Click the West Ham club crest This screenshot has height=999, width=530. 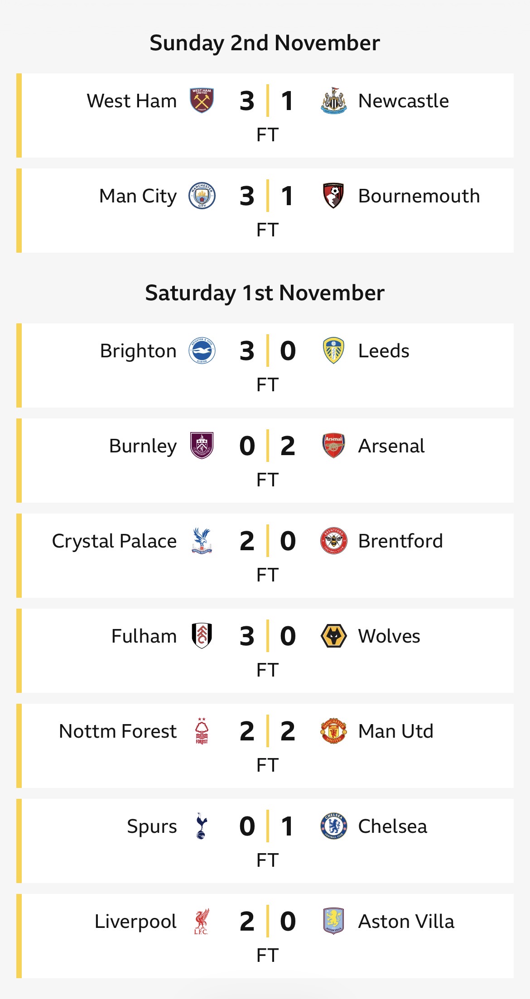[202, 101]
